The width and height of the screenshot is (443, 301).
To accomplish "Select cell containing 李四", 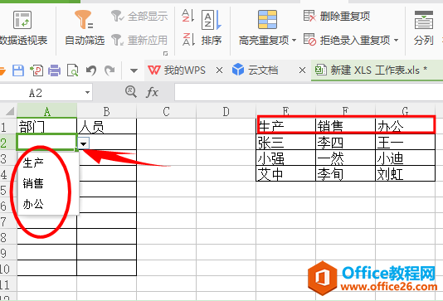I will [345, 142].
